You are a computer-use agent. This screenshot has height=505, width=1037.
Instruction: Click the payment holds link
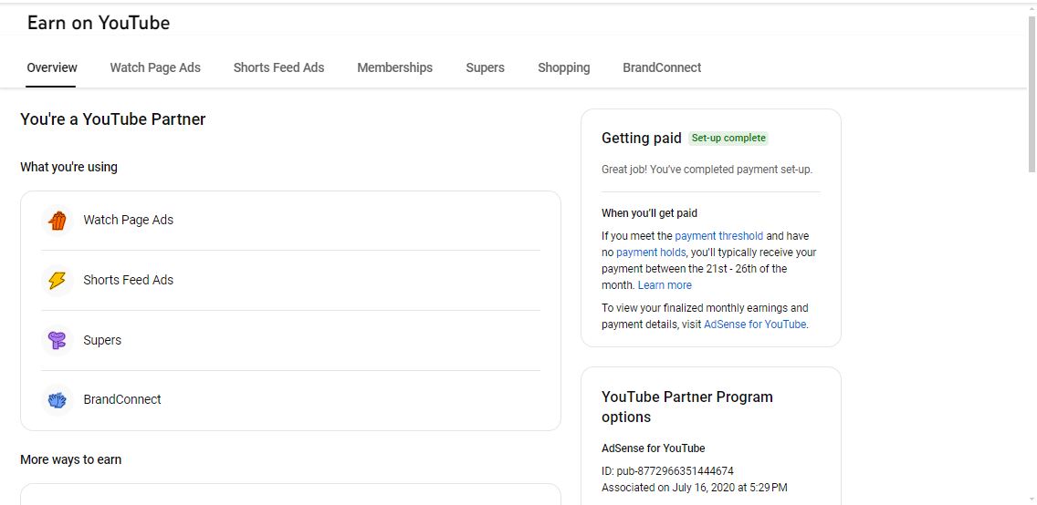(x=650, y=252)
